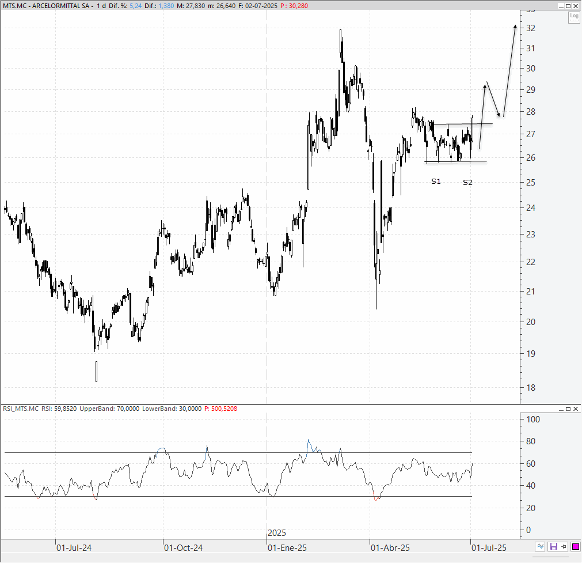This screenshot has width=582, height=563.
Task: Toggle the Log scale button
Action: (574, 17)
